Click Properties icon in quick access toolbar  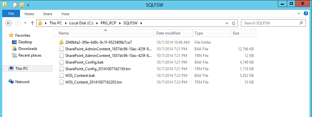[x=15, y=5]
